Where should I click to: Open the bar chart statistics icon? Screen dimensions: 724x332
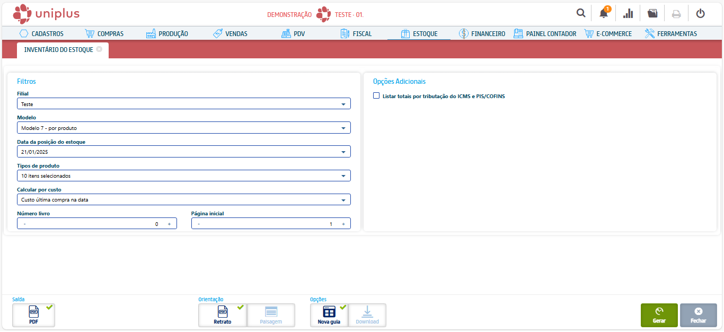coord(628,13)
